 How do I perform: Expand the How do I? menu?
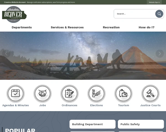click(x=146, y=27)
